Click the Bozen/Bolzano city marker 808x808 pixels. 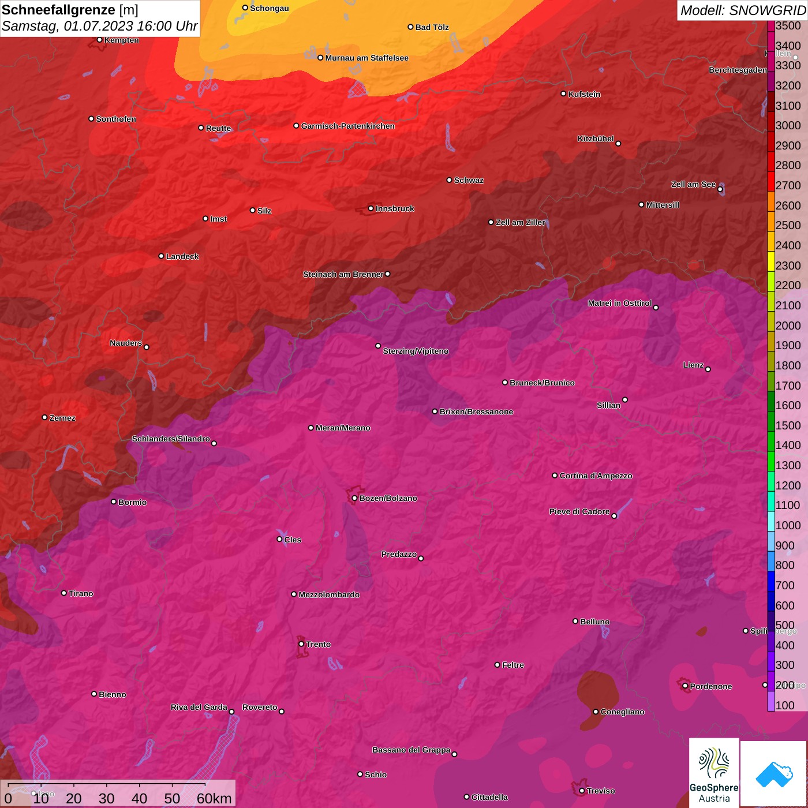[x=354, y=498]
